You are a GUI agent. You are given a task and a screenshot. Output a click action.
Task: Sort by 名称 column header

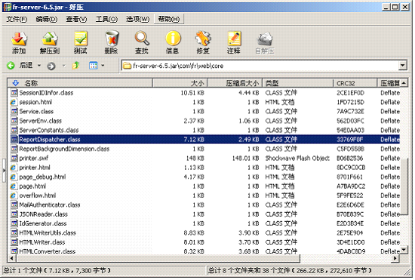click(80, 83)
